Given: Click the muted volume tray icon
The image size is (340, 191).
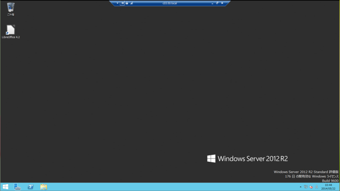Looking at the screenshot, I should click(311, 187).
